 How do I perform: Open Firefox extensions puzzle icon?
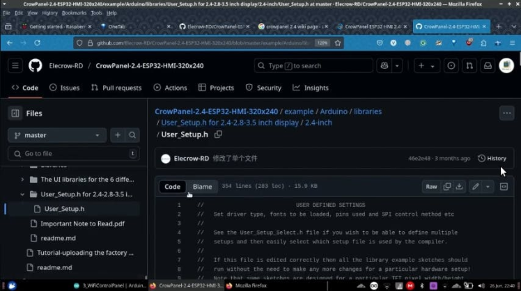click(483, 43)
